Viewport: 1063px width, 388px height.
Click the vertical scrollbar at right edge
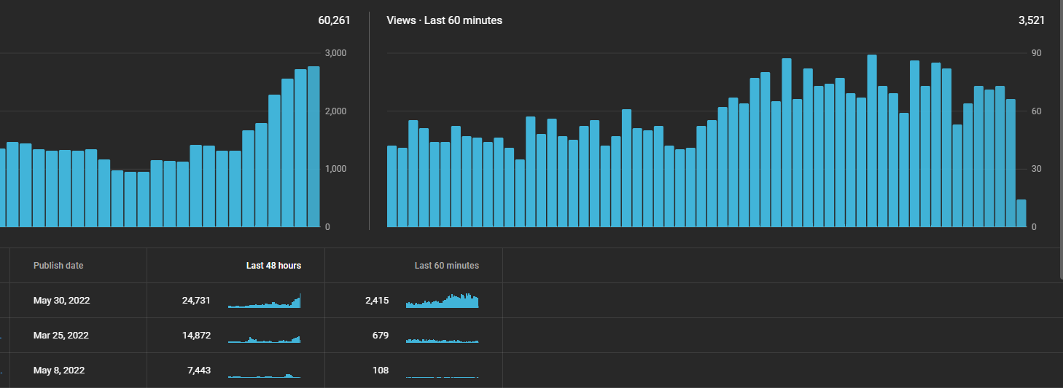1061,138
